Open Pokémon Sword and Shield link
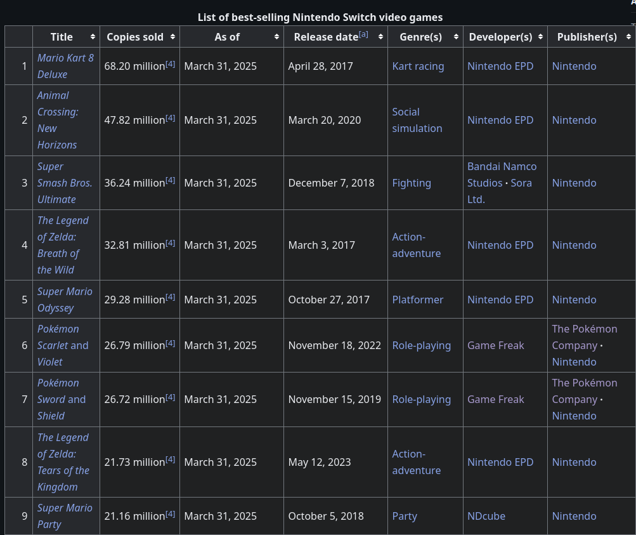Viewport: 636px width, 535px height. [x=62, y=399]
